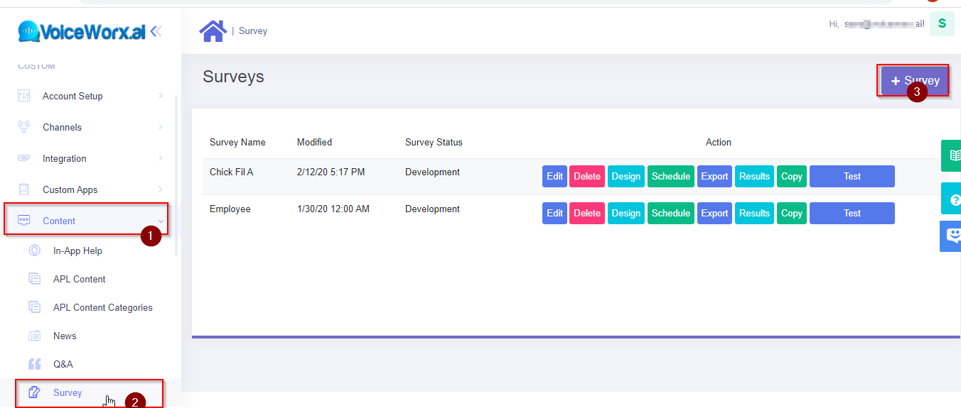The width and height of the screenshot is (961, 408).
Task: Add a new survey with + Survey button
Action: (914, 81)
